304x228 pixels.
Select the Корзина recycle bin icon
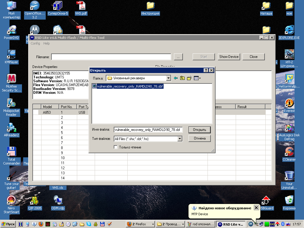coord(289,203)
